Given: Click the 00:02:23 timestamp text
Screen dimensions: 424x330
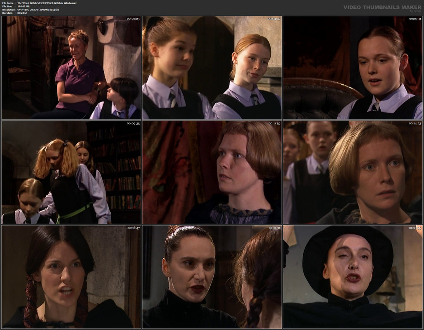Looking at the screenshot, I should click(x=133, y=19).
